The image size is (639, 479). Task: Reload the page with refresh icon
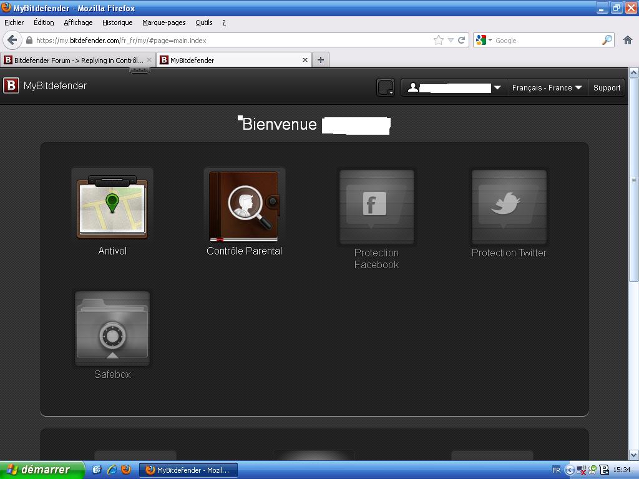(461, 40)
